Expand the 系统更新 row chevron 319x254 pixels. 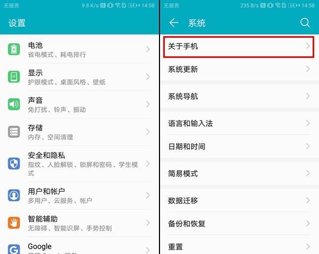pyautogui.click(x=308, y=69)
